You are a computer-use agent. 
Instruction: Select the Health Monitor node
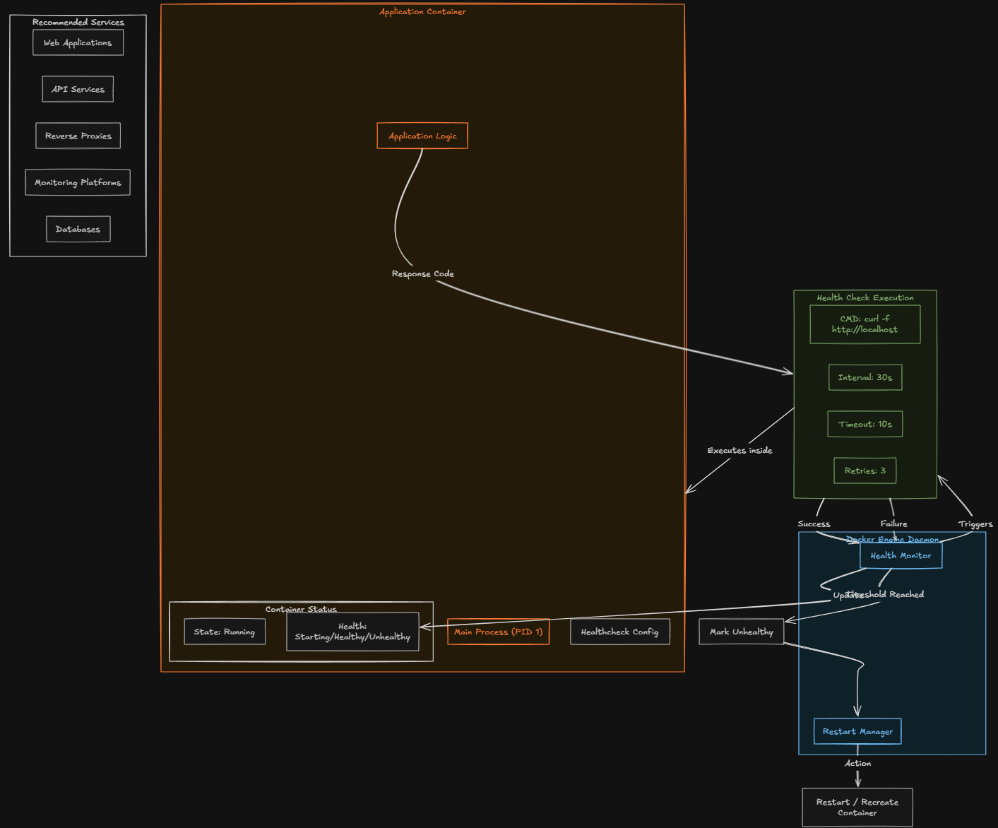pyautogui.click(x=901, y=556)
